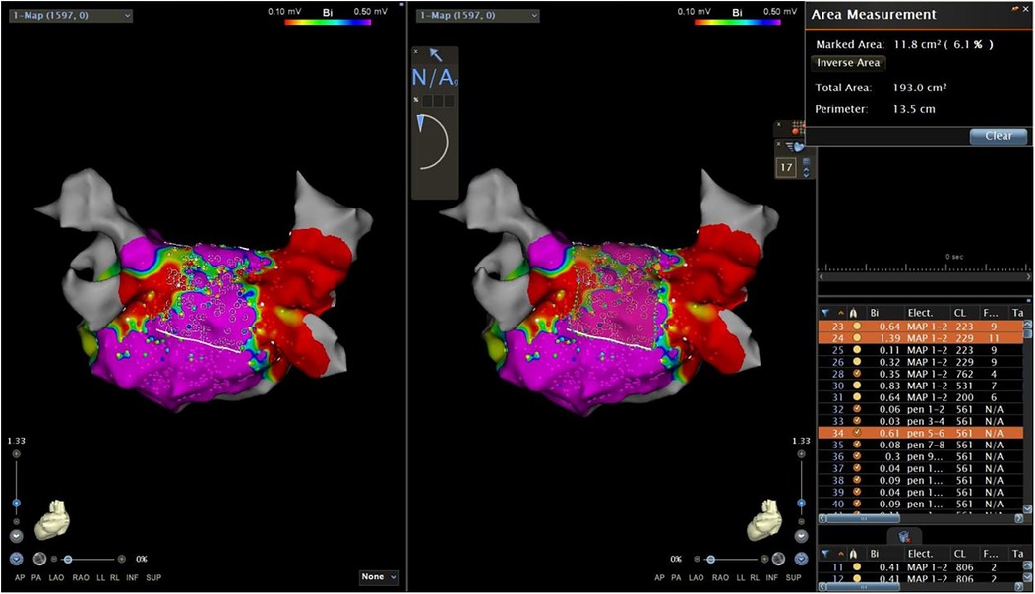Click the value 17 box in the side tool panel
1035x594 pixels.
(786, 167)
